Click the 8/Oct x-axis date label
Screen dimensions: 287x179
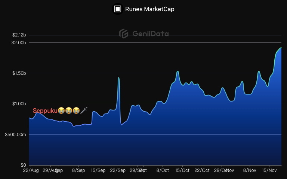point(163,170)
